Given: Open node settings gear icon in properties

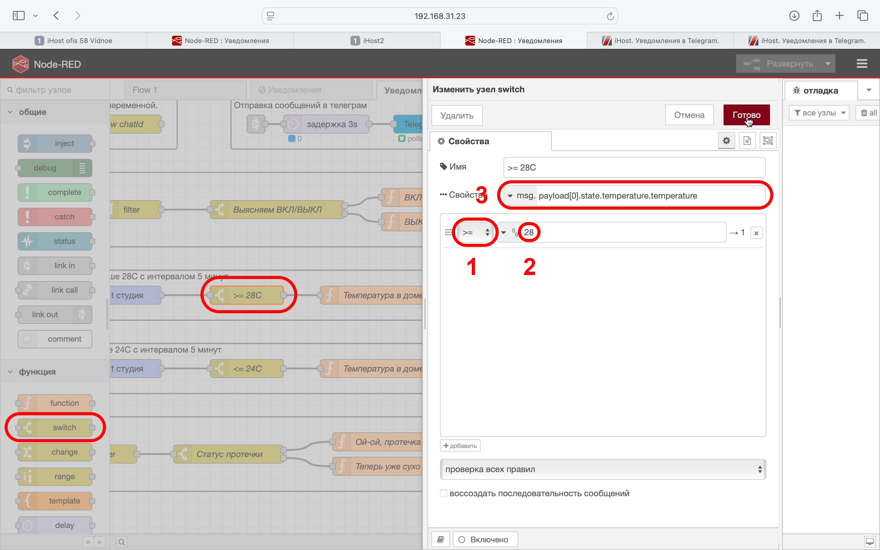Looking at the screenshot, I should [x=726, y=141].
